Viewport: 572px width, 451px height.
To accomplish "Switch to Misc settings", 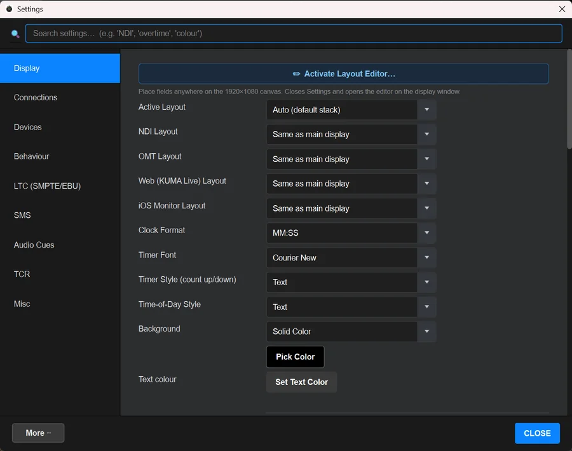I will [x=60, y=304].
